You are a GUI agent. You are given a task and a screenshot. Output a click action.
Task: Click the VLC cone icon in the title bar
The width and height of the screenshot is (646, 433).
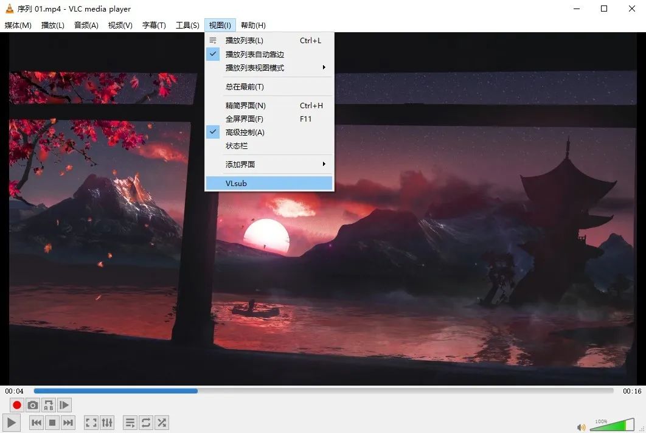9,9
